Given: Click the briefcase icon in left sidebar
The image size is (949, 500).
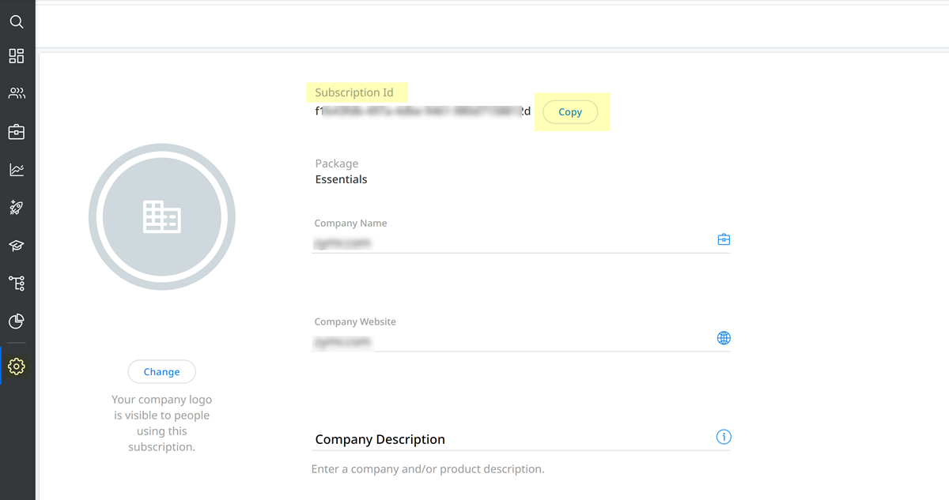Looking at the screenshot, I should (17, 132).
